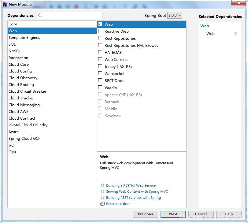Select the Azure category
The height and width of the screenshot is (223, 248).
coord(52,132)
